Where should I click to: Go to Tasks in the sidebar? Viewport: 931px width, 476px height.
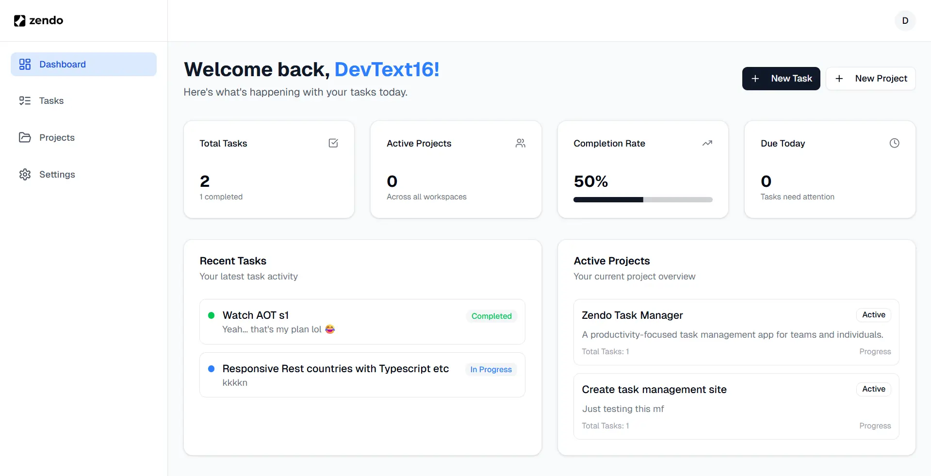(x=51, y=100)
